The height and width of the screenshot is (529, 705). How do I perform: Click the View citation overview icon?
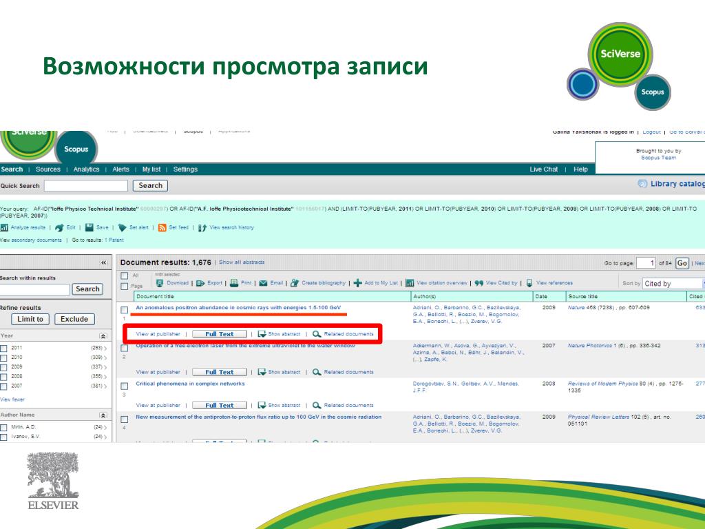(410, 283)
